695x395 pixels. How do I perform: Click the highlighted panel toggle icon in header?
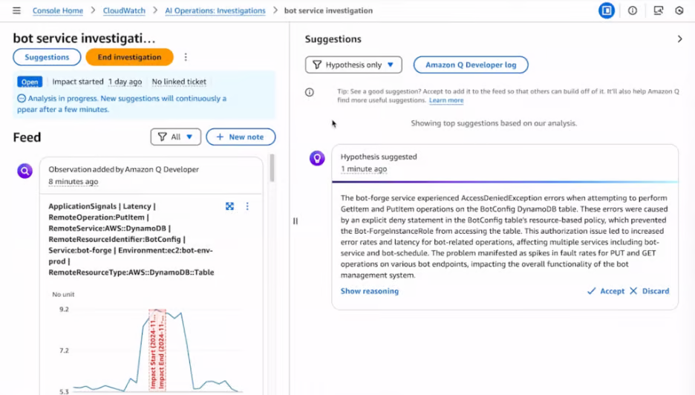point(607,11)
